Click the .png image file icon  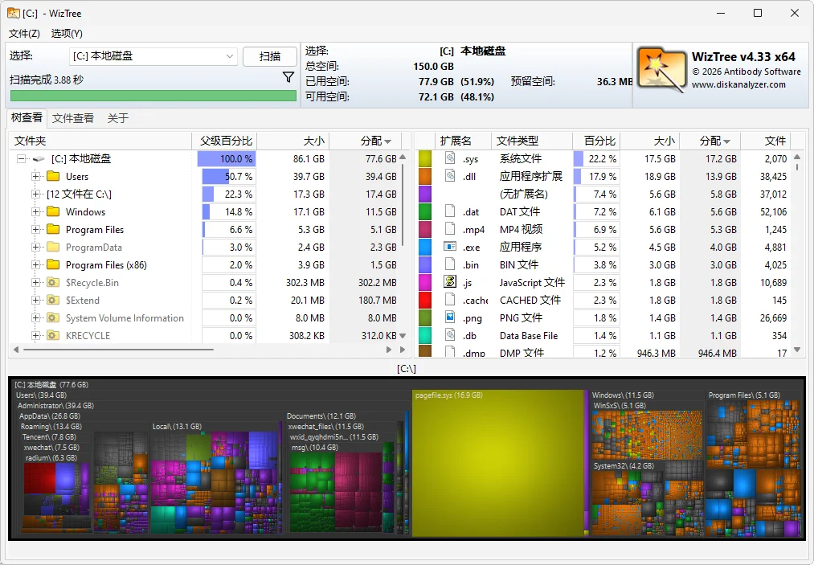point(450,317)
